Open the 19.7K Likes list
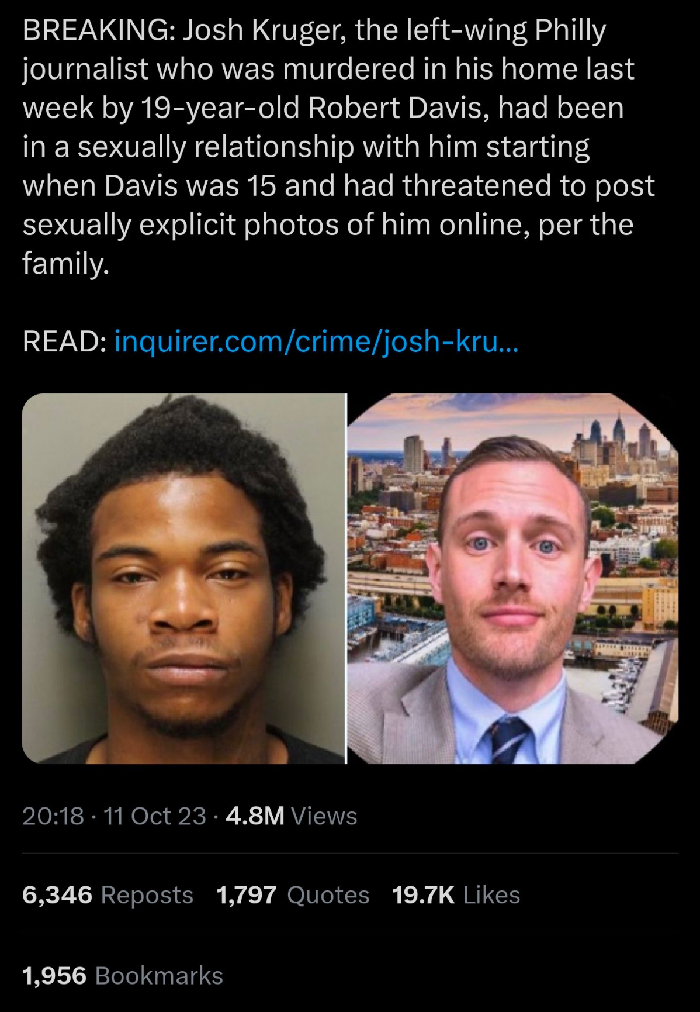The height and width of the screenshot is (1012, 700). click(x=456, y=895)
